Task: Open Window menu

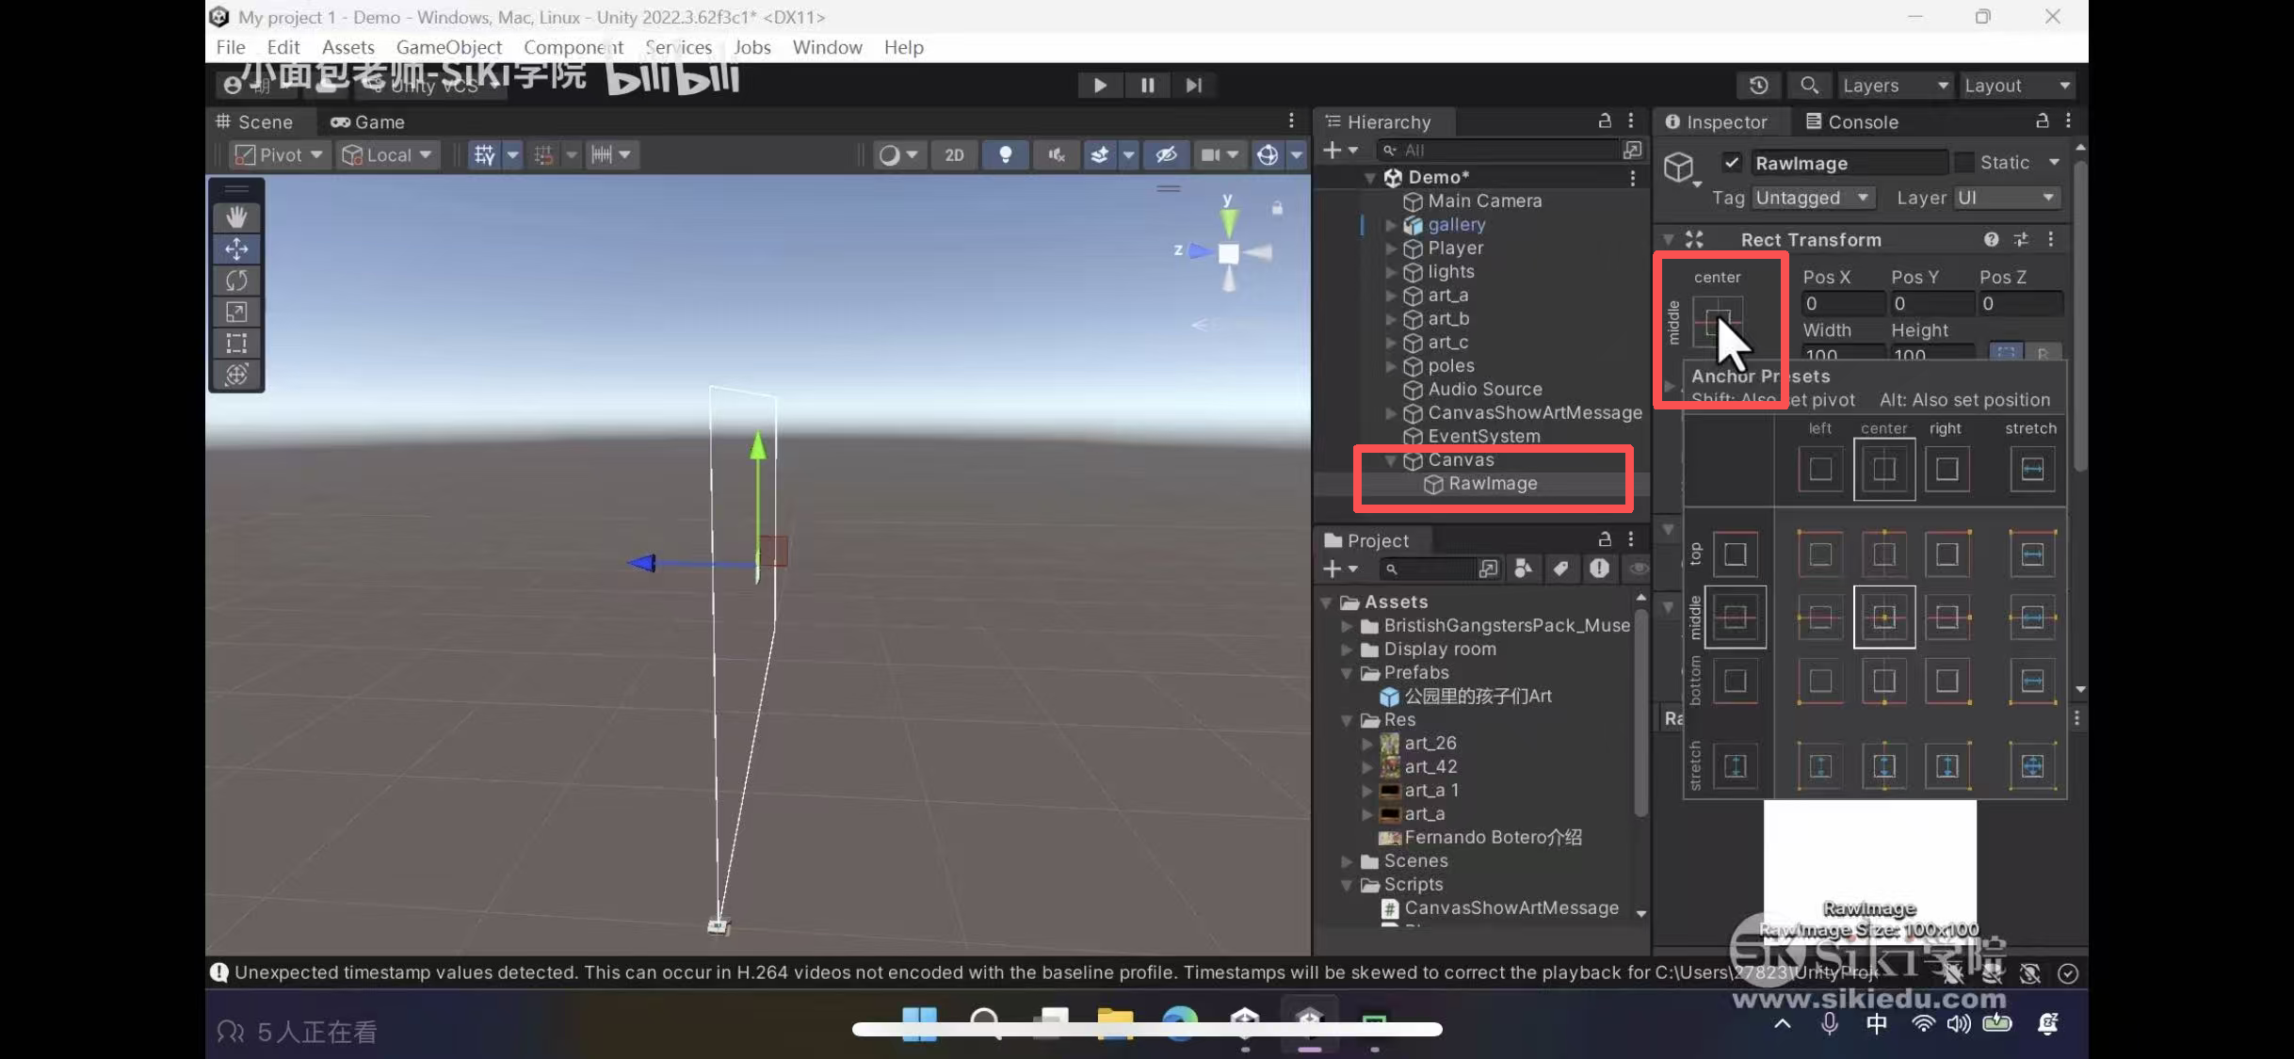Action: pyautogui.click(x=827, y=47)
